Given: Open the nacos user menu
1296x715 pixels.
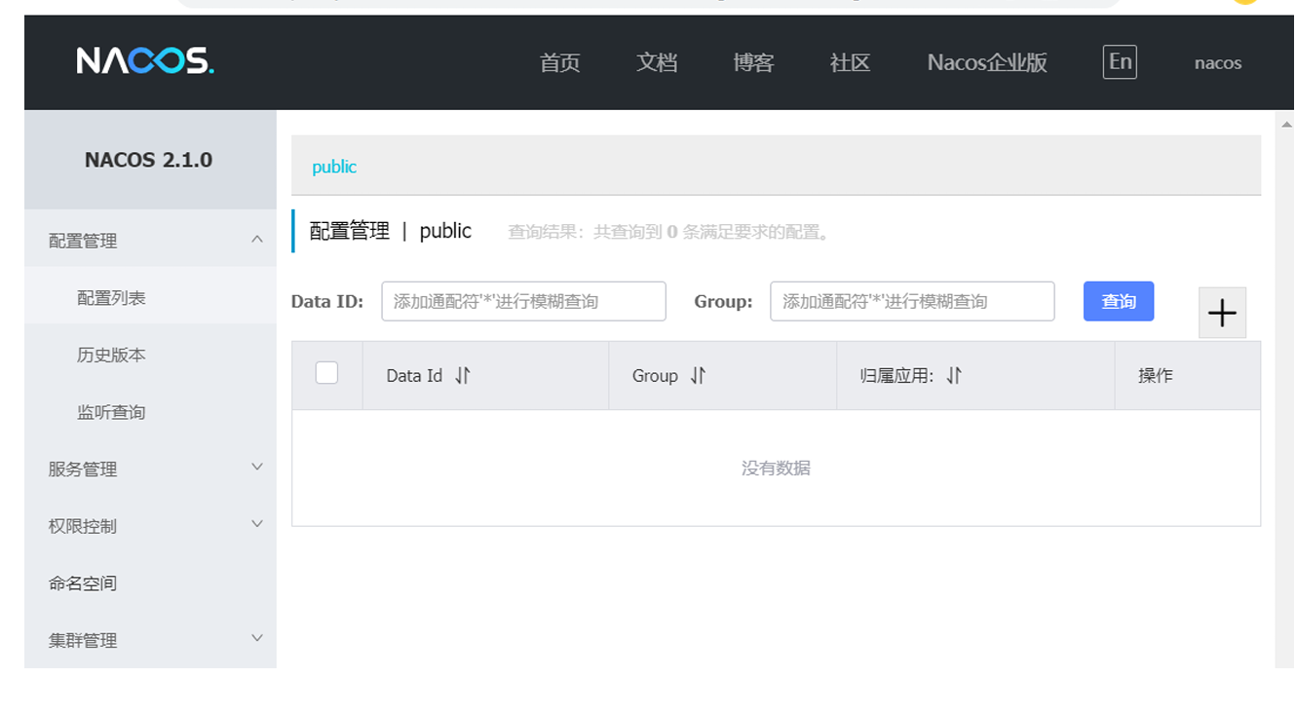Looking at the screenshot, I should (1217, 63).
